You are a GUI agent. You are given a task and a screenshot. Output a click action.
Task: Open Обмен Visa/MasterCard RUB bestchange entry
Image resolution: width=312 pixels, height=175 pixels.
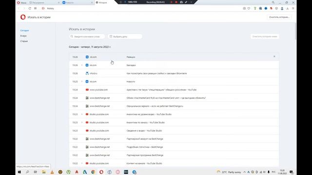(x=174, y=98)
